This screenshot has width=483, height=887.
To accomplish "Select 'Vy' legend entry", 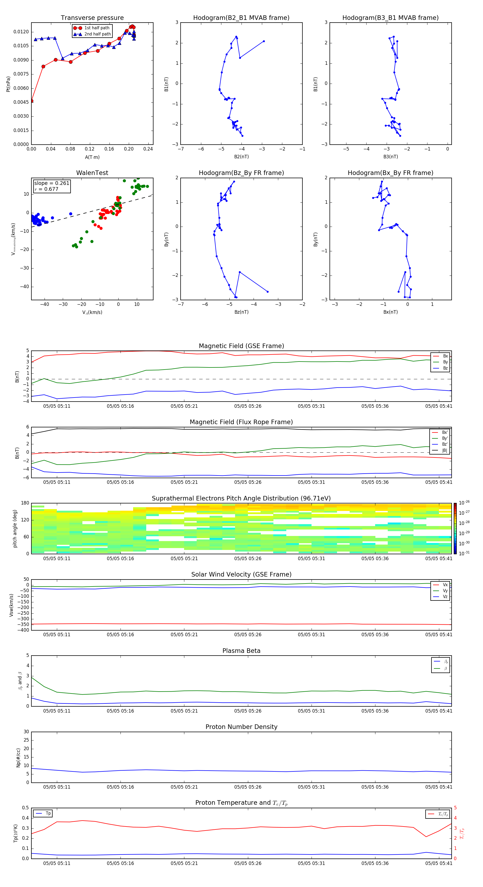I will tap(440, 591).
